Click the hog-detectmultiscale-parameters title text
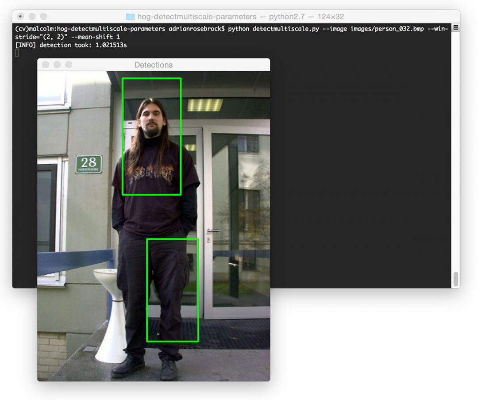Viewport: 478px width, 400px height. click(197, 16)
